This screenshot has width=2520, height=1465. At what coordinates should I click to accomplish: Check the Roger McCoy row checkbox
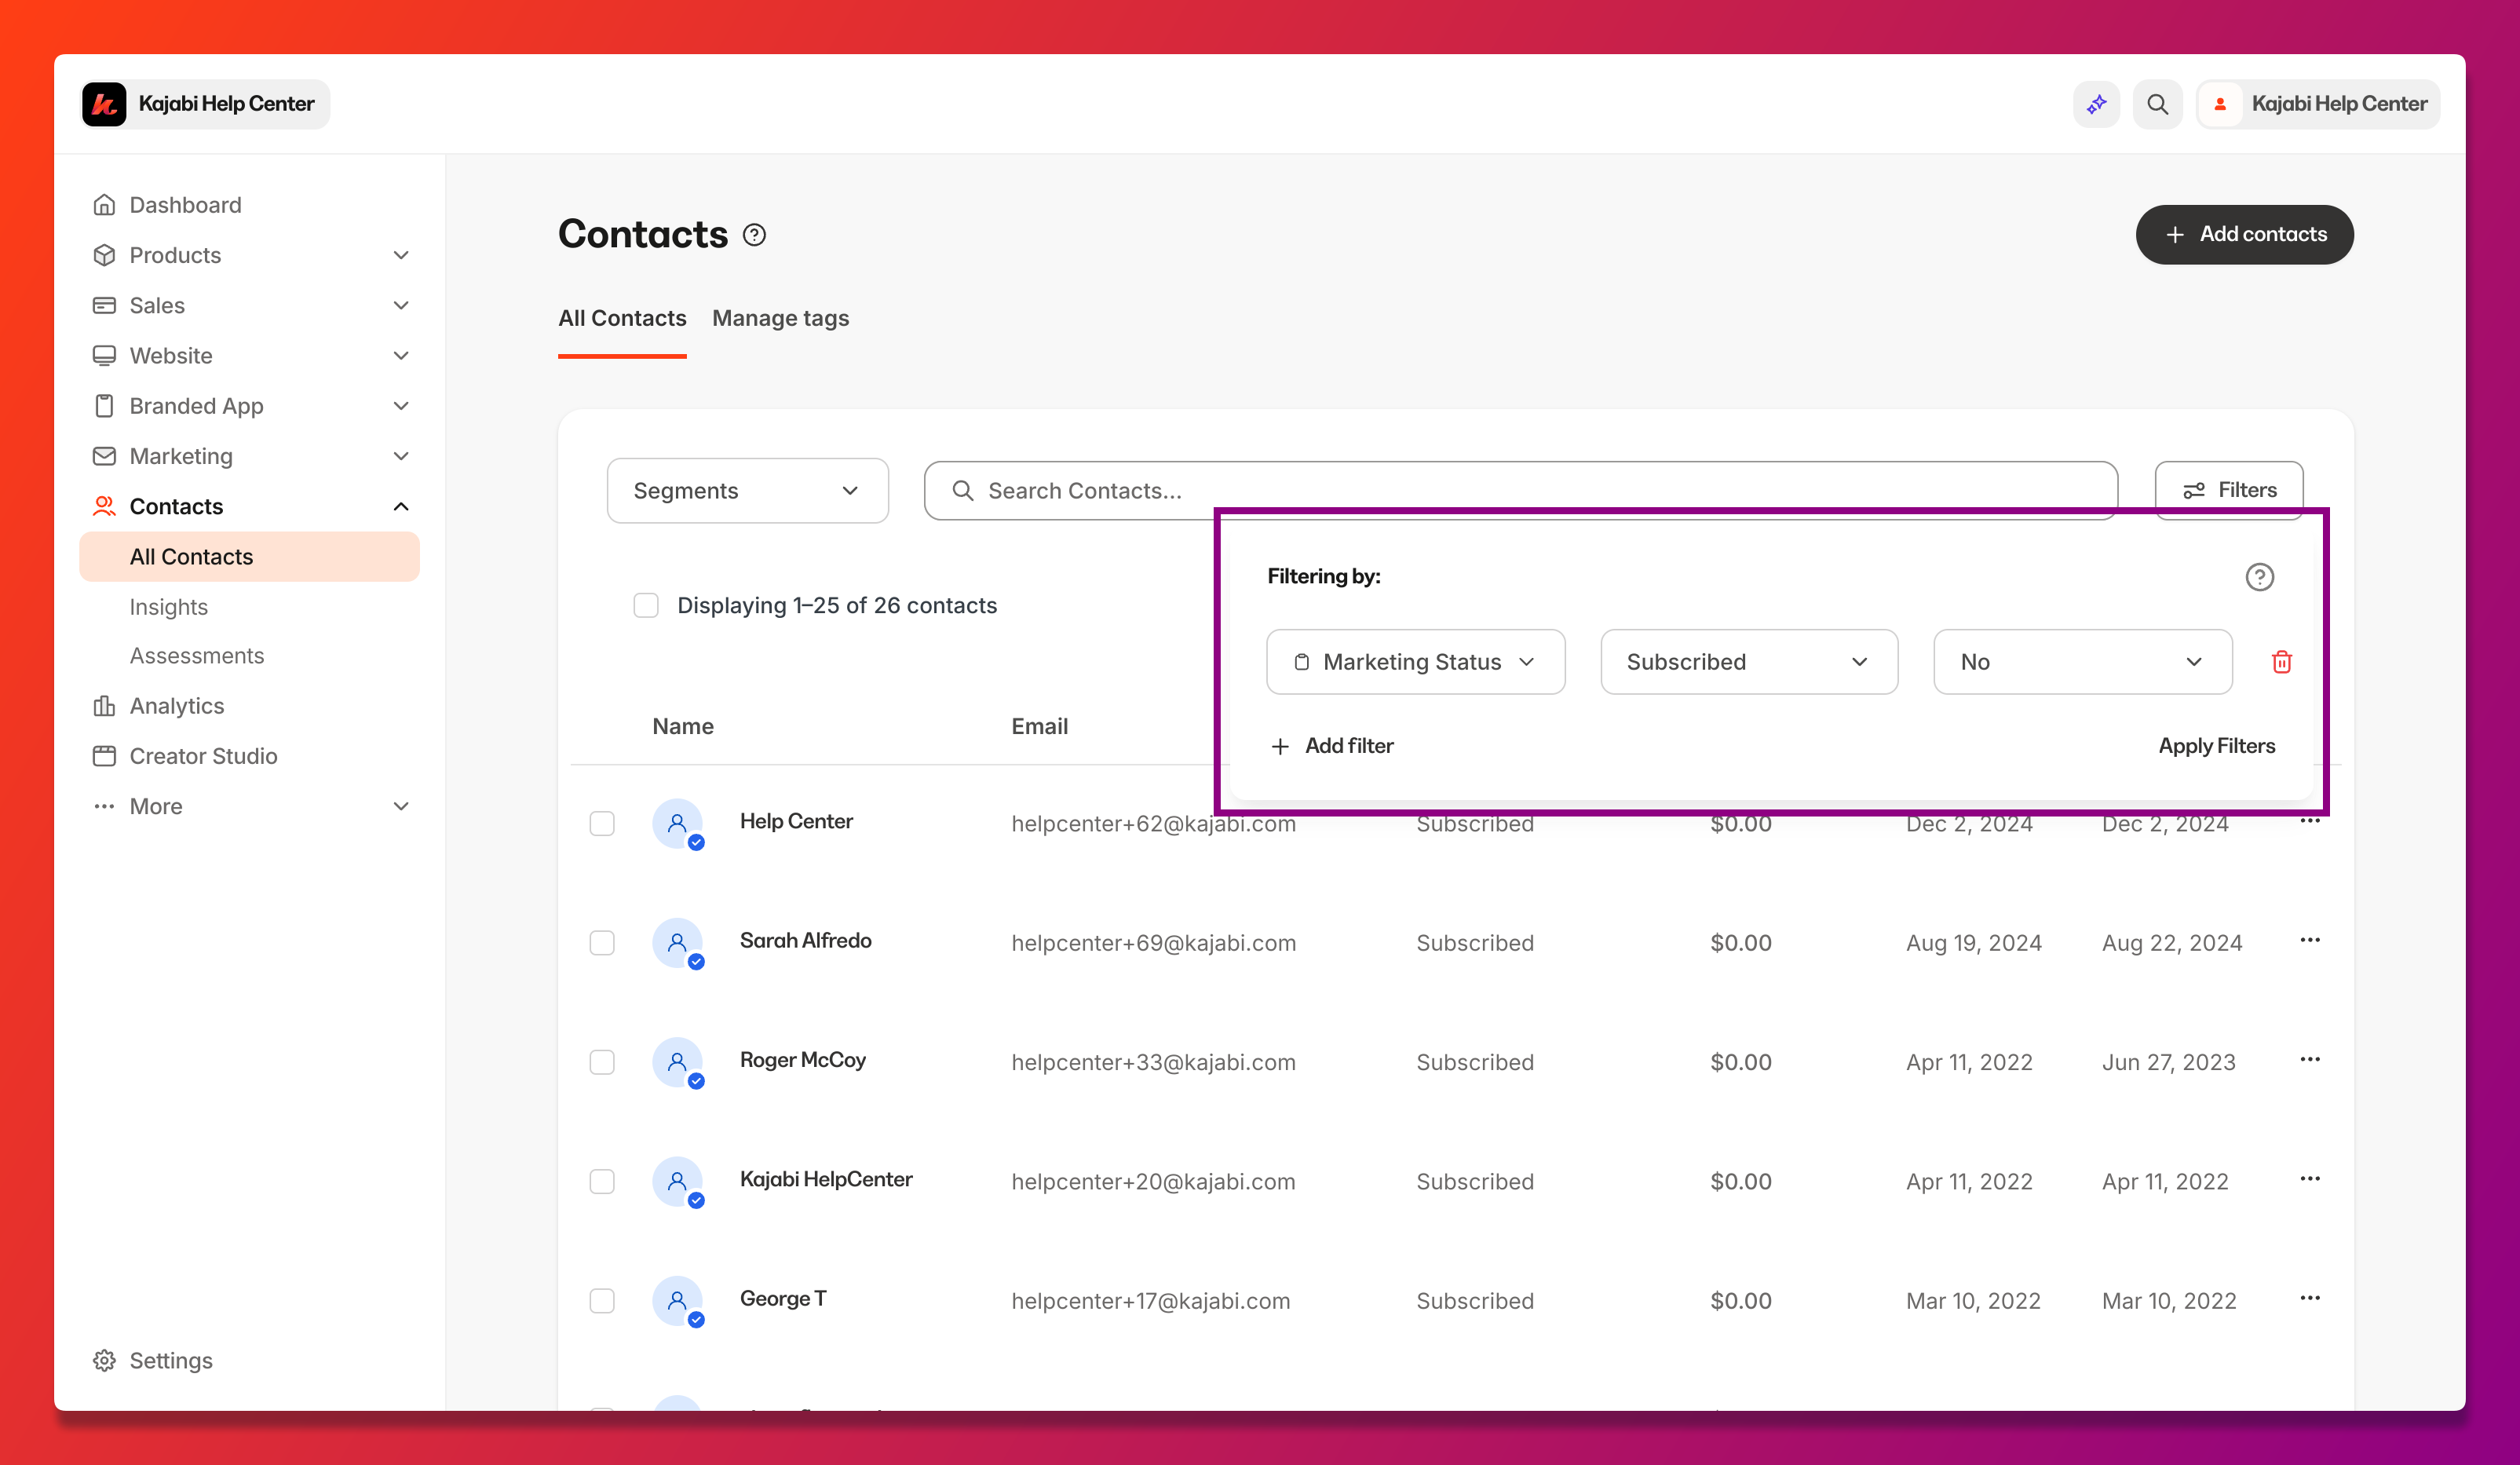click(602, 1062)
